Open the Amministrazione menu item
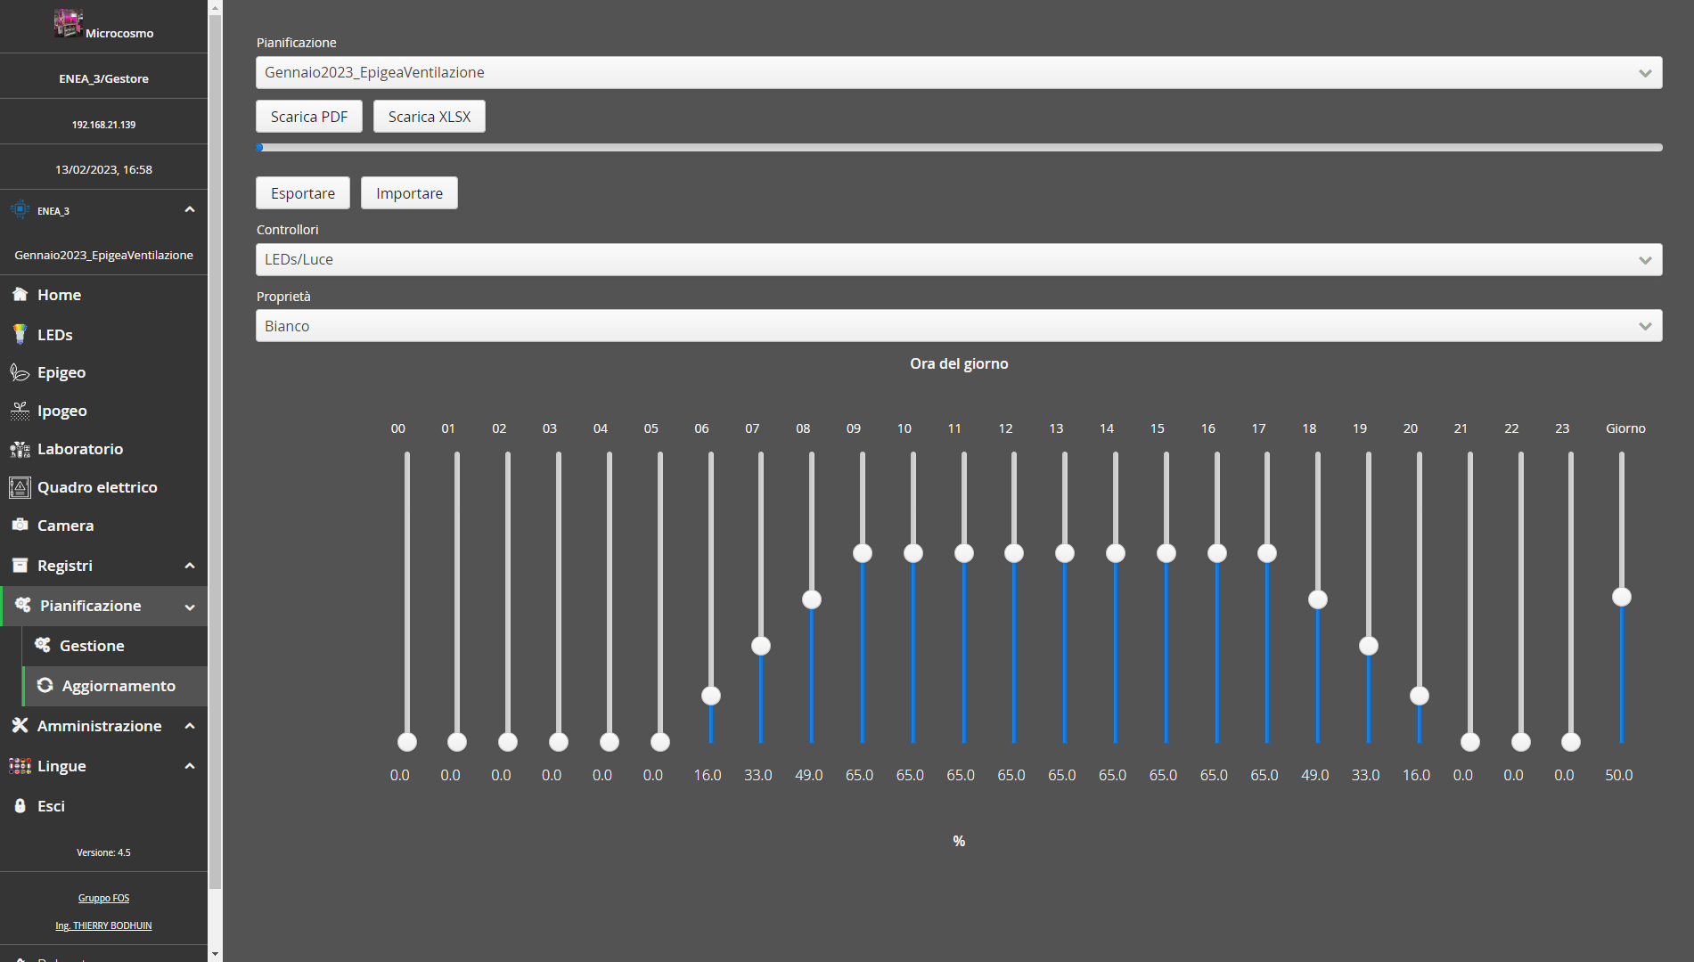 click(99, 726)
